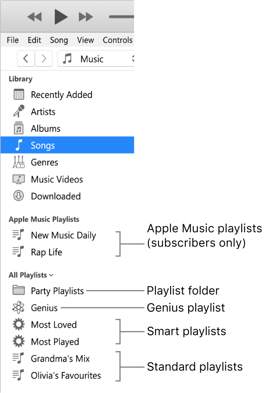The width and height of the screenshot is (264, 393).
Task: Click the forward navigation arrow
Action: [x=44, y=59]
